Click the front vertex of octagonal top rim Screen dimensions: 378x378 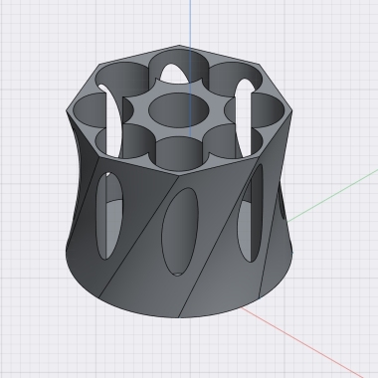coord(179,175)
